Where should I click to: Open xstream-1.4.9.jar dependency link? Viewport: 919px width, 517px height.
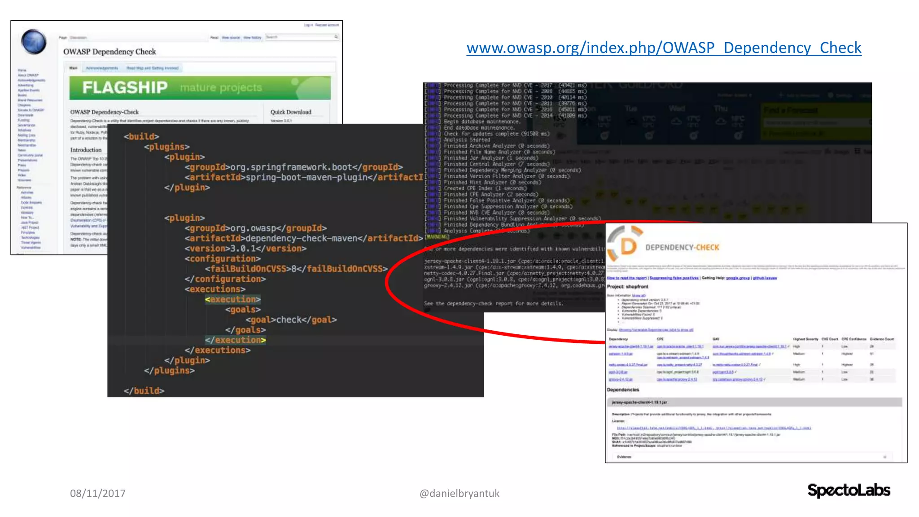coord(621,354)
